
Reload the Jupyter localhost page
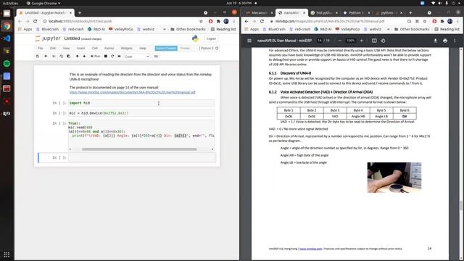click(x=36, y=21)
